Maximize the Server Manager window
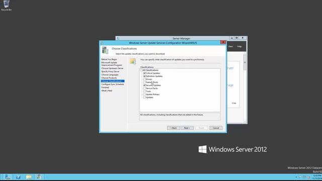The image size is (322, 181). pyautogui.click(x=236, y=38)
